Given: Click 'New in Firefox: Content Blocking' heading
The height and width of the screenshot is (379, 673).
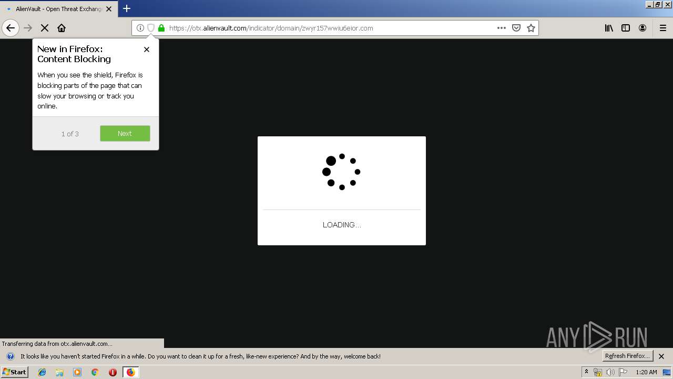Looking at the screenshot, I should click(74, 54).
